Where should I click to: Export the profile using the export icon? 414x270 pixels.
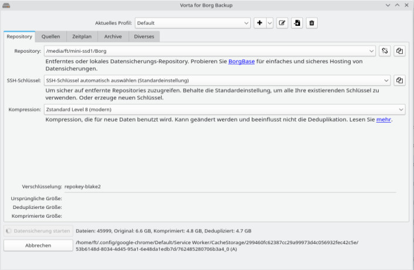pyautogui.click(x=297, y=23)
